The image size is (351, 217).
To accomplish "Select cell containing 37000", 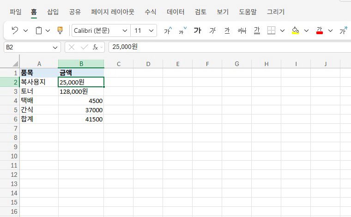I will coord(81,110).
